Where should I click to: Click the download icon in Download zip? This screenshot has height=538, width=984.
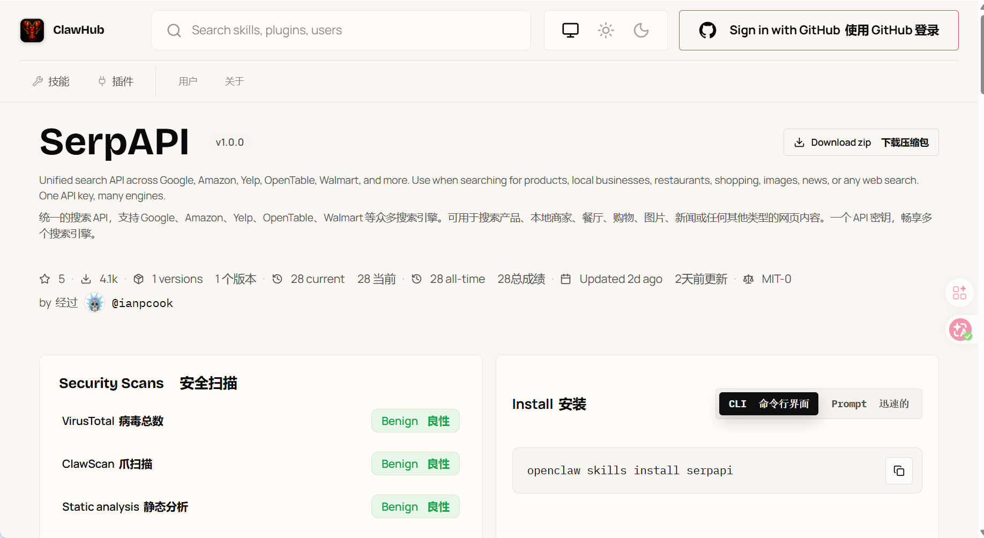point(799,143)
